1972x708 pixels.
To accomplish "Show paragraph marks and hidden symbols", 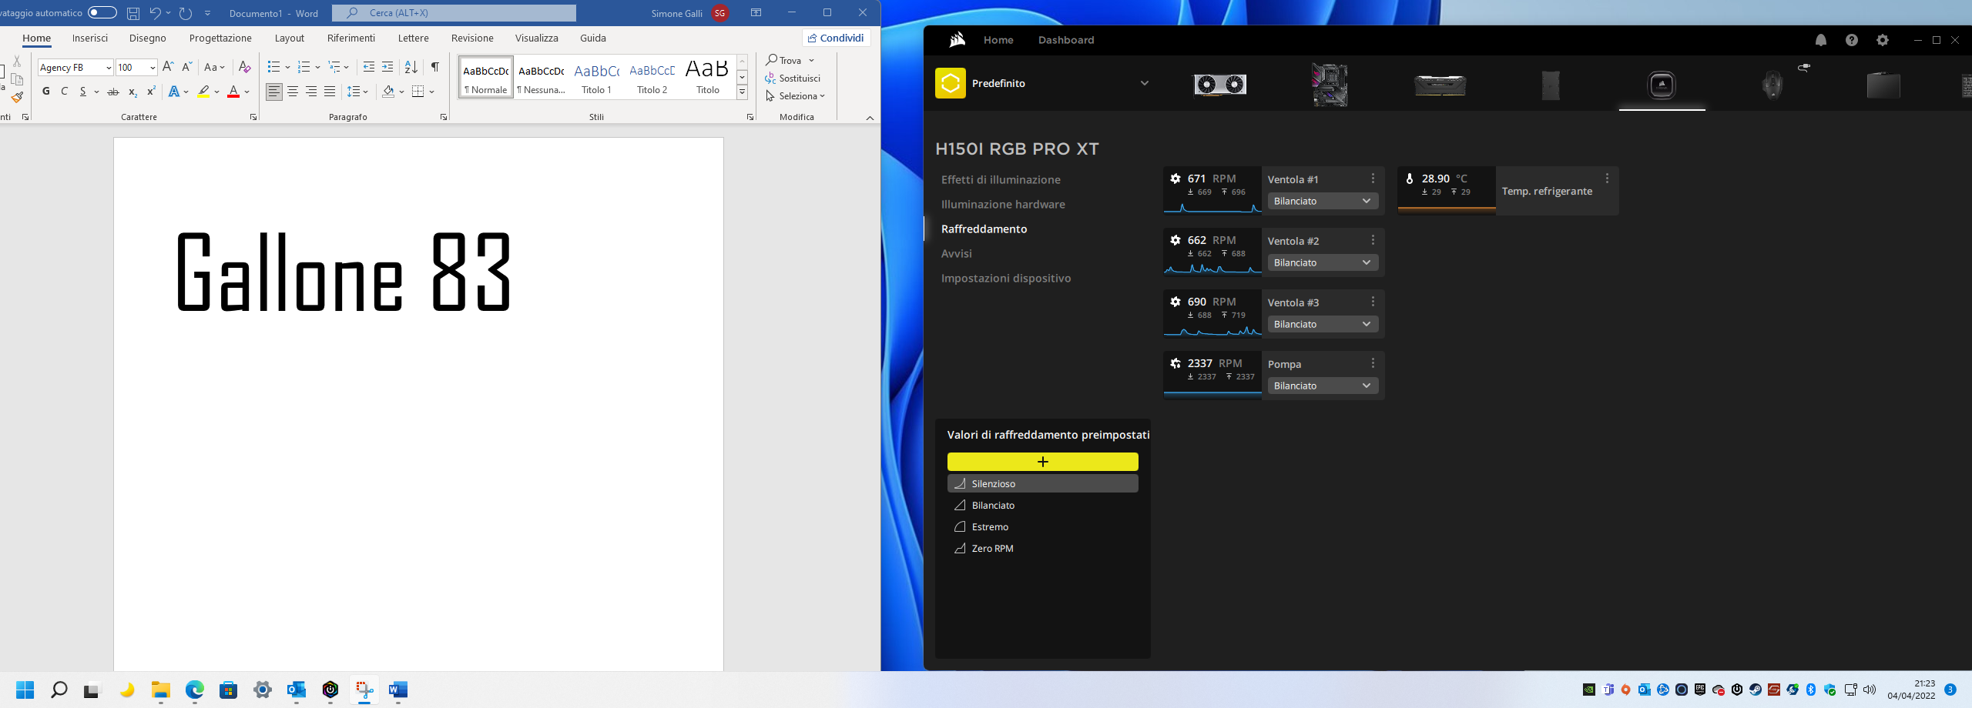I will tap(435, 67).
